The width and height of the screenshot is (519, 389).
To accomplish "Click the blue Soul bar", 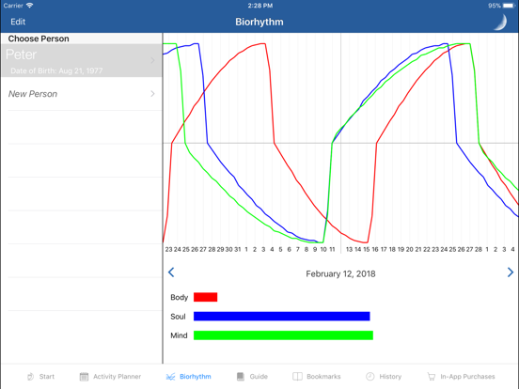I will tap(282, 317).
